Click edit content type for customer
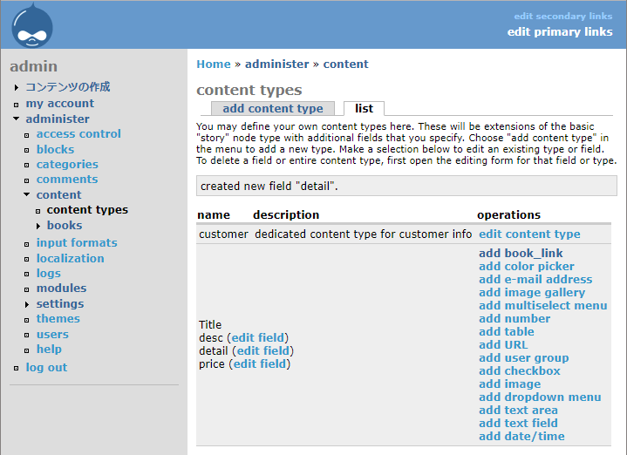Screen dimensions: 627x455 pos(528,234)
